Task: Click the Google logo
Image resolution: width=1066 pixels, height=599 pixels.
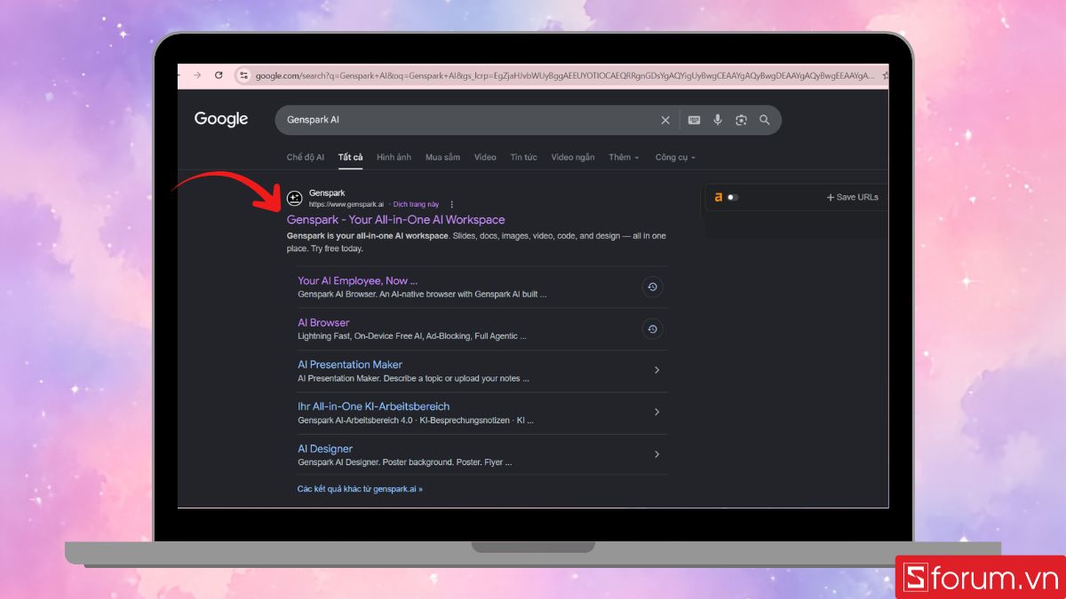Action: click(221, 119)
